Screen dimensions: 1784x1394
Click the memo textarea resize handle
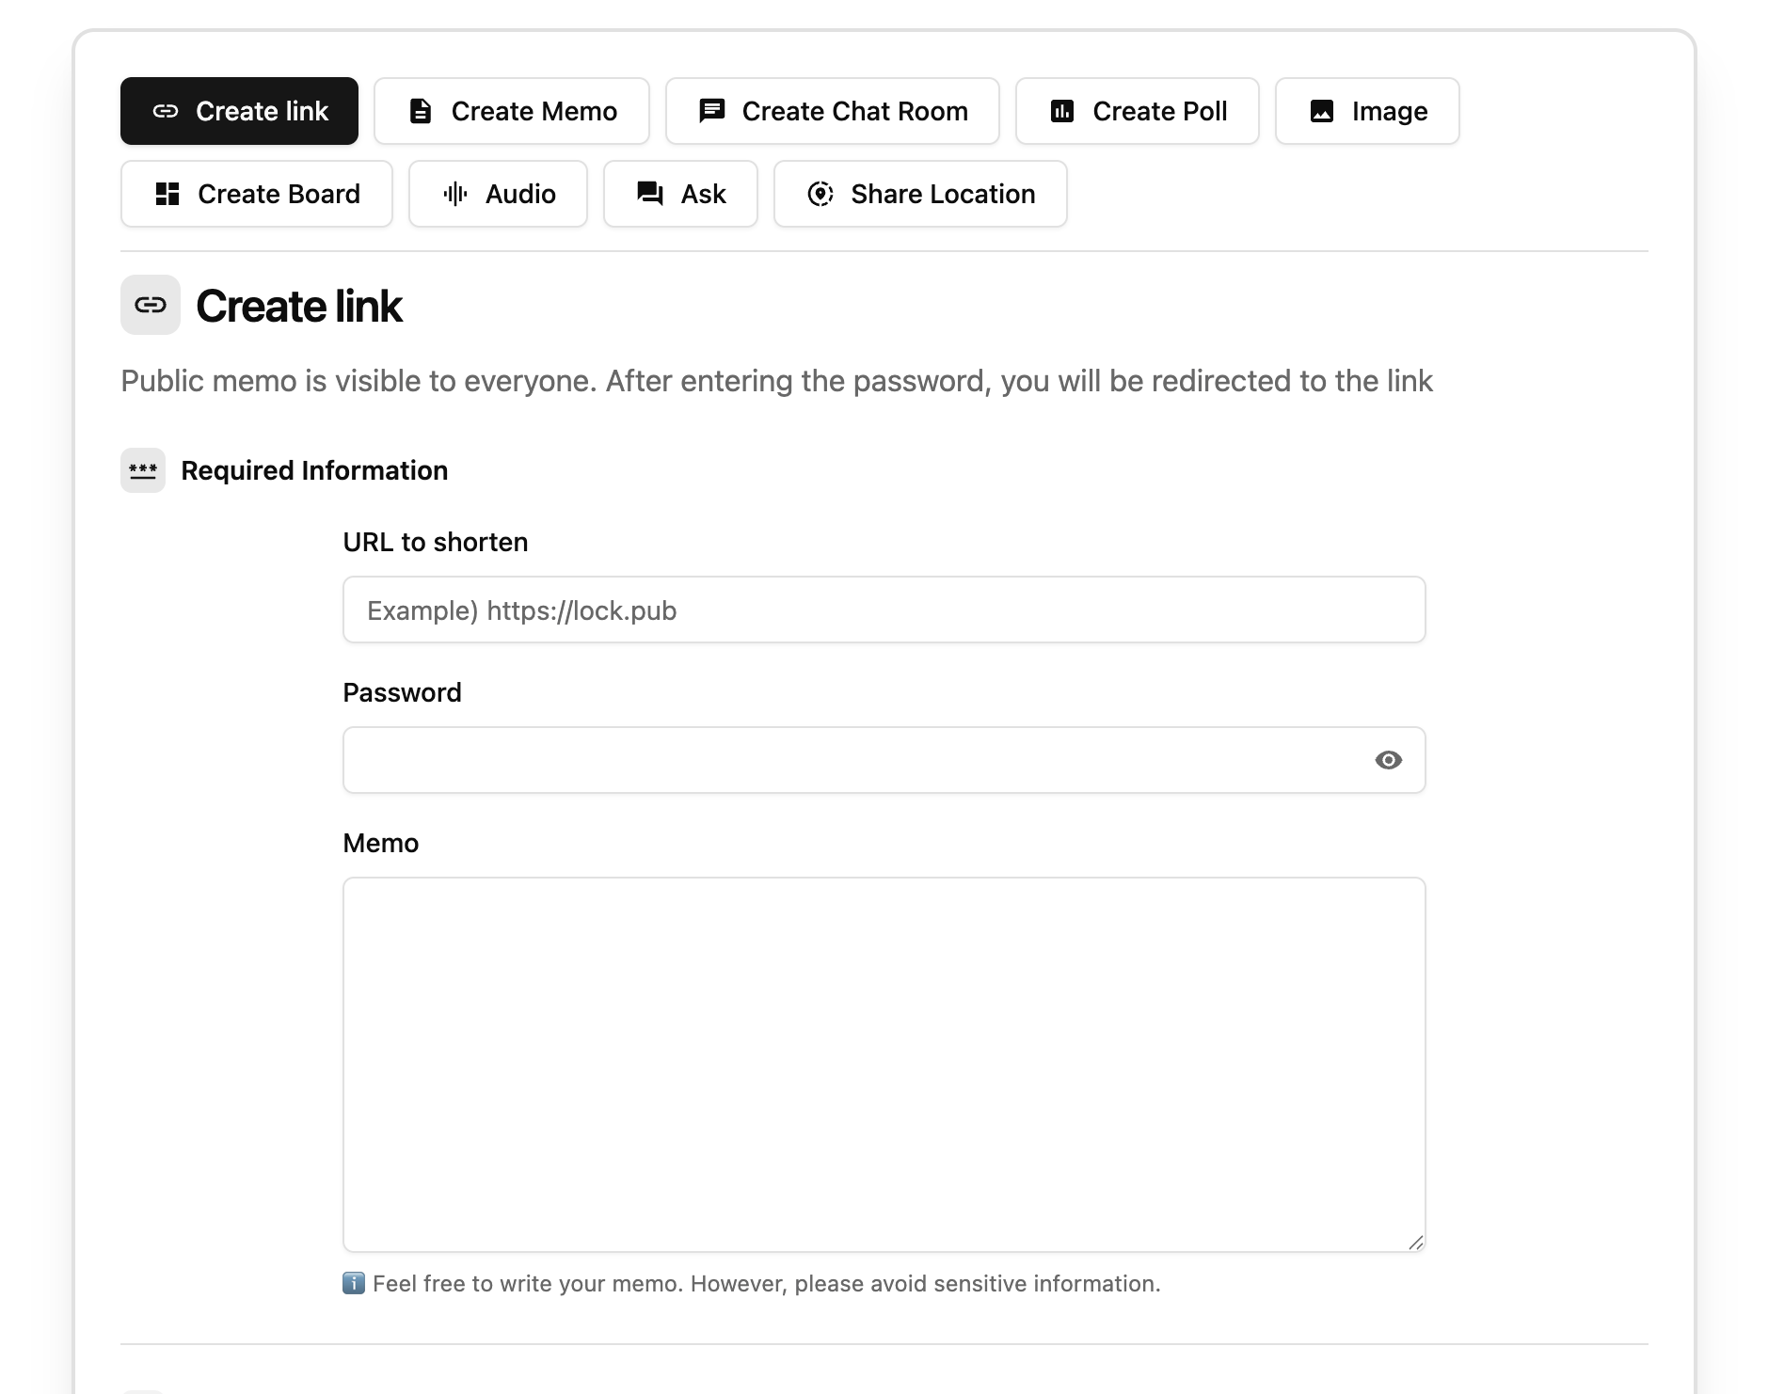click(x=1417, y=1242)
